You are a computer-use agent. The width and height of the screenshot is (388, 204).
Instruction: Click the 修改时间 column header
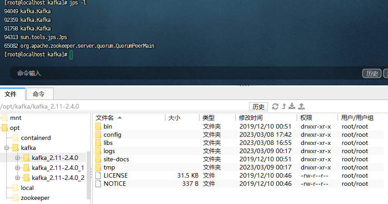click(x=251, y=118)
